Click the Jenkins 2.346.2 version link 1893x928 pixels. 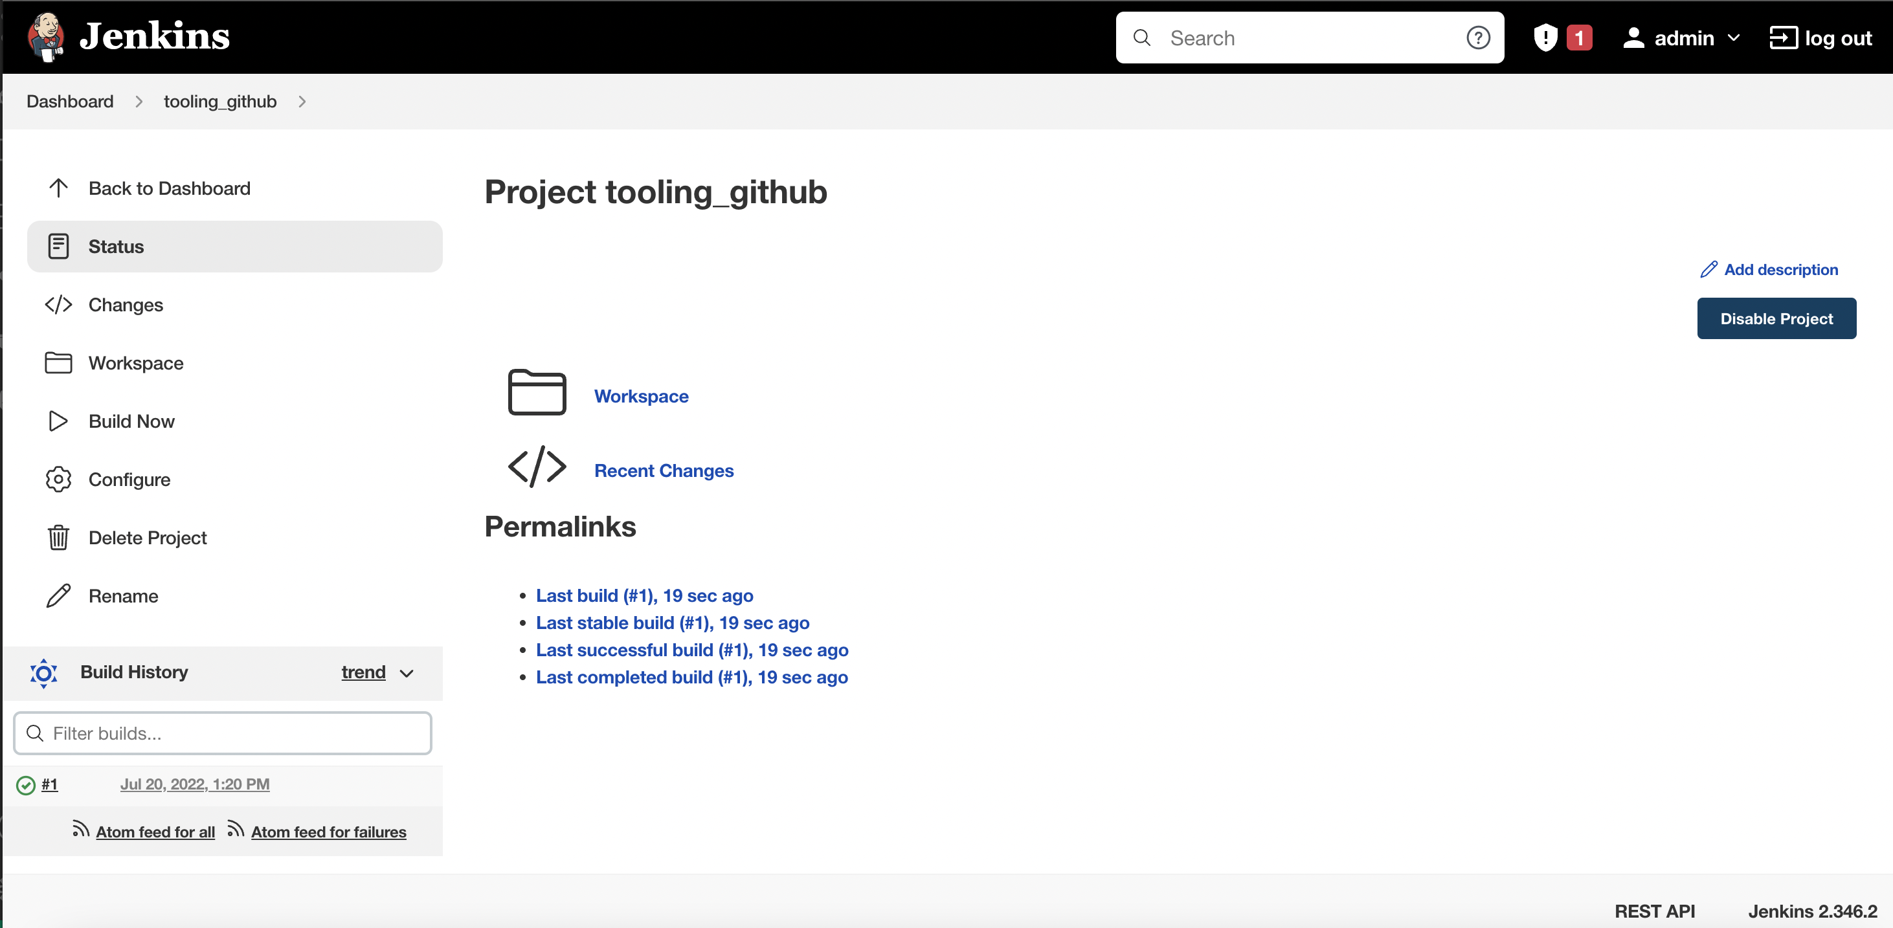[1812, 911]
